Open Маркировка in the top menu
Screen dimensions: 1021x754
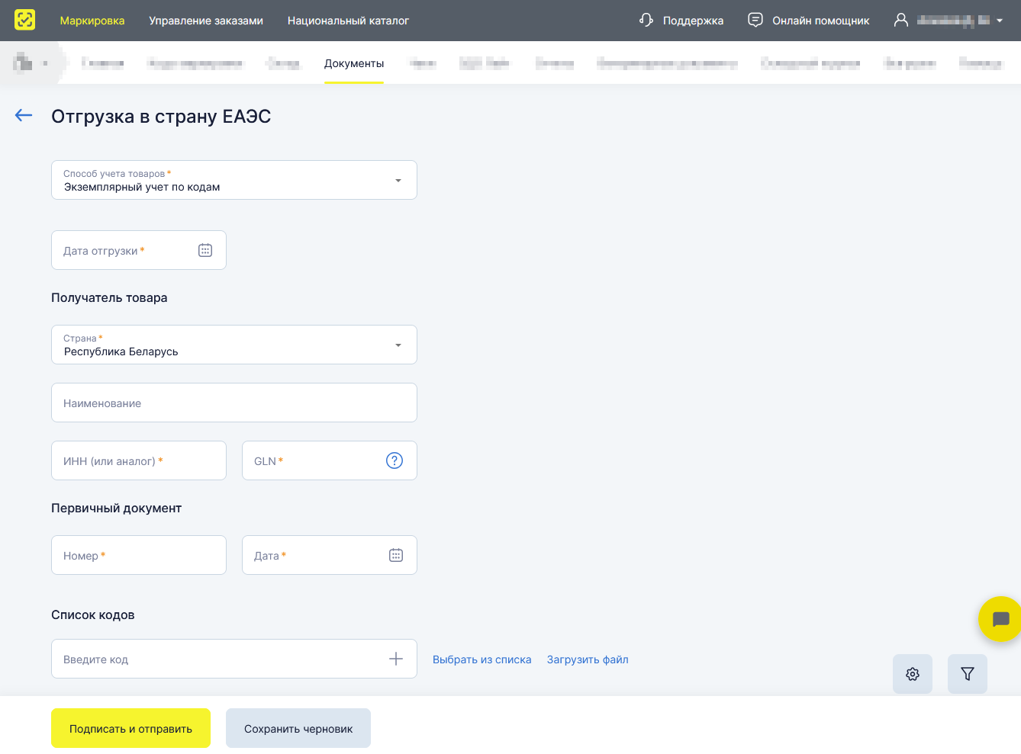(x=92, y=21)
